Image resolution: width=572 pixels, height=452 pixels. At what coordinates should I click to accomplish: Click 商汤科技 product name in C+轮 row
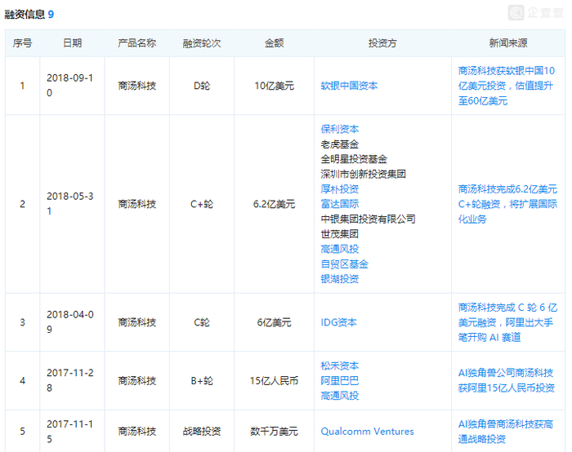pos(136,204)
